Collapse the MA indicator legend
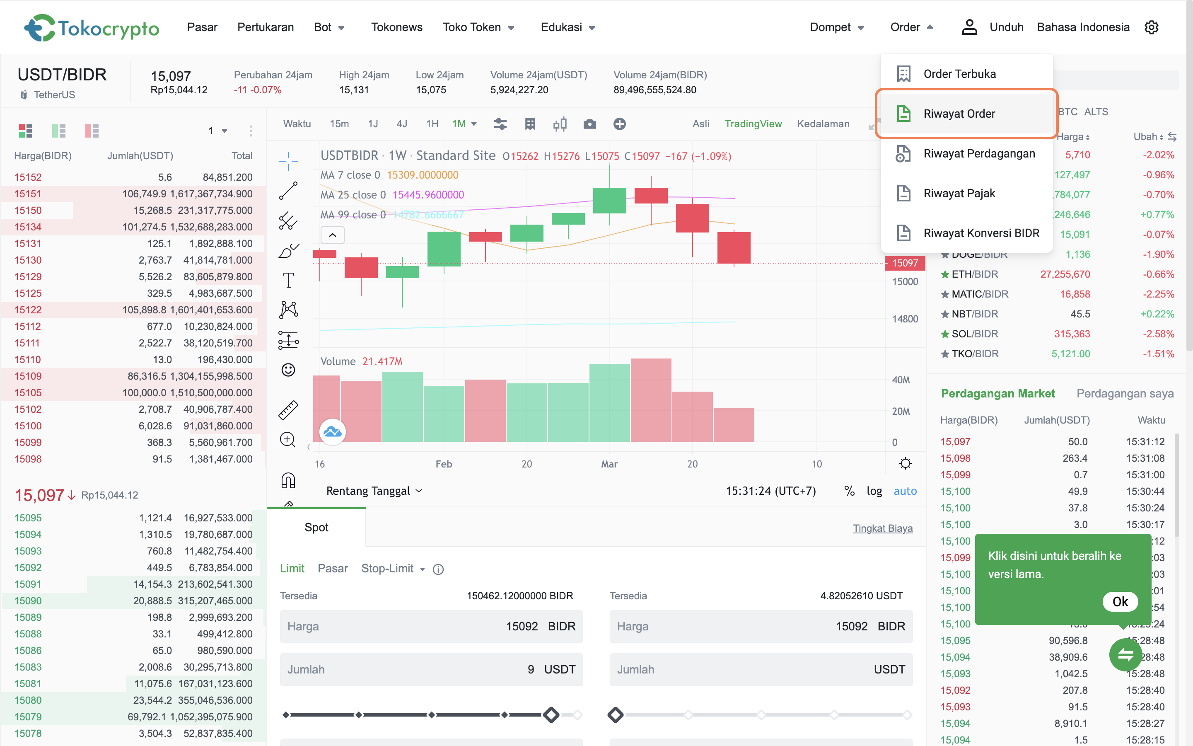 [x=333, y=235]
